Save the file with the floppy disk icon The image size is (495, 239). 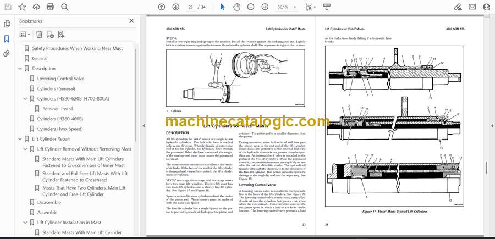point(8,7)
